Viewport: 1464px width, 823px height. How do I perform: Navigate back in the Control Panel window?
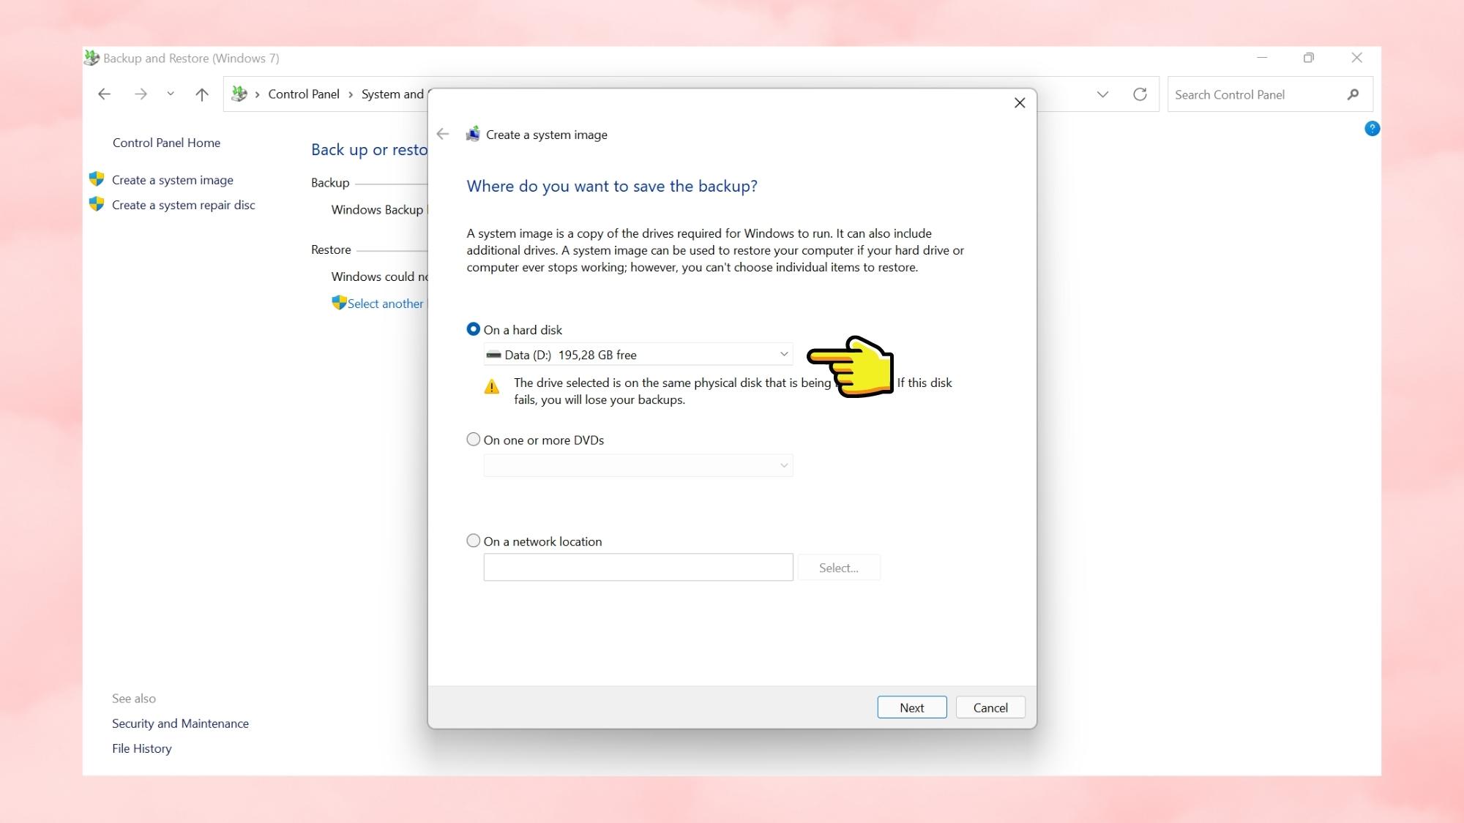pos(104,94)
